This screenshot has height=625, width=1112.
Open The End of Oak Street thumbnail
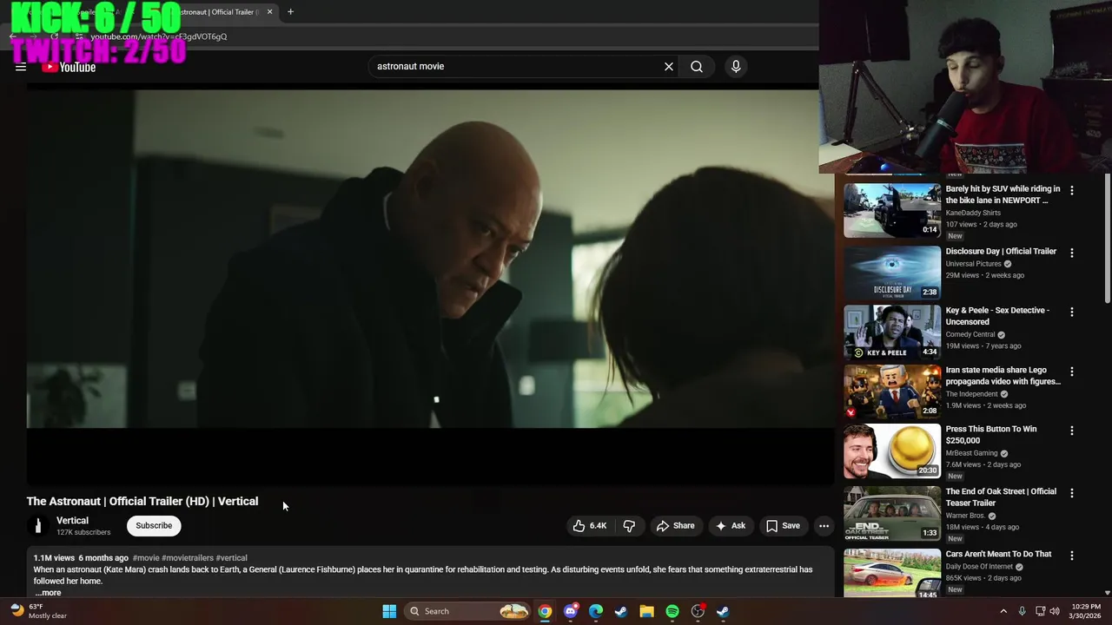coord(892,513)
